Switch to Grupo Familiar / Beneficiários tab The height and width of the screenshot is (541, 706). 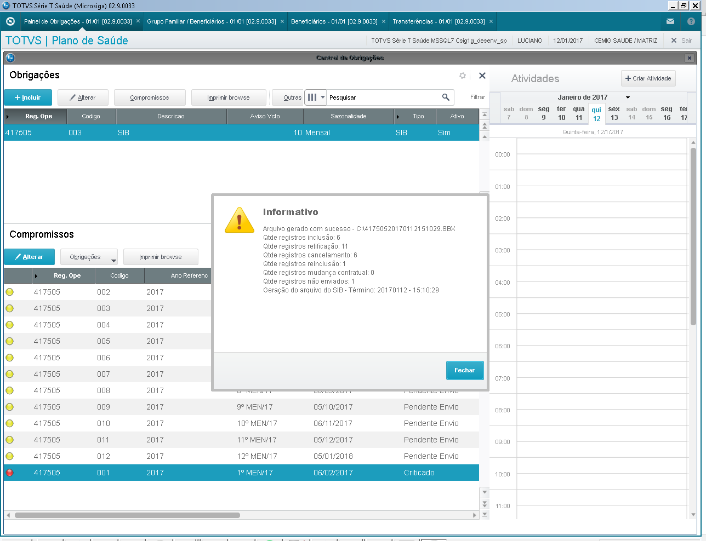click(212, 21)
